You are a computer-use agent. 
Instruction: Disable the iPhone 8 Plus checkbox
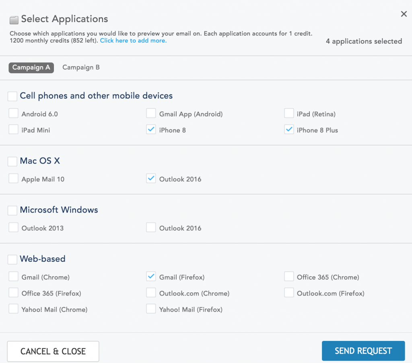pos(289,129)
